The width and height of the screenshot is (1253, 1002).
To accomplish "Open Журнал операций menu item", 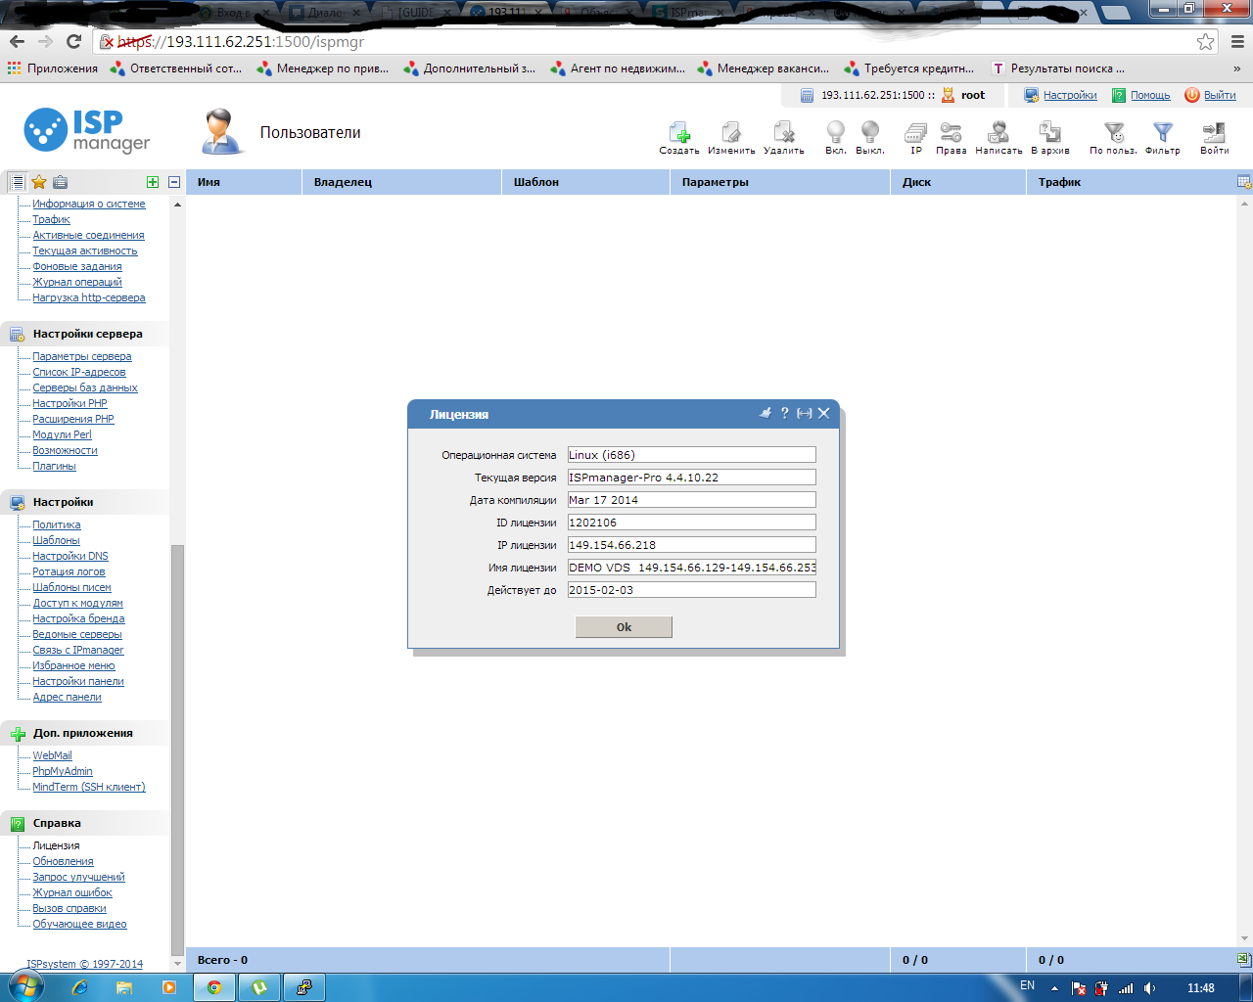I will [x=77, y=282].
